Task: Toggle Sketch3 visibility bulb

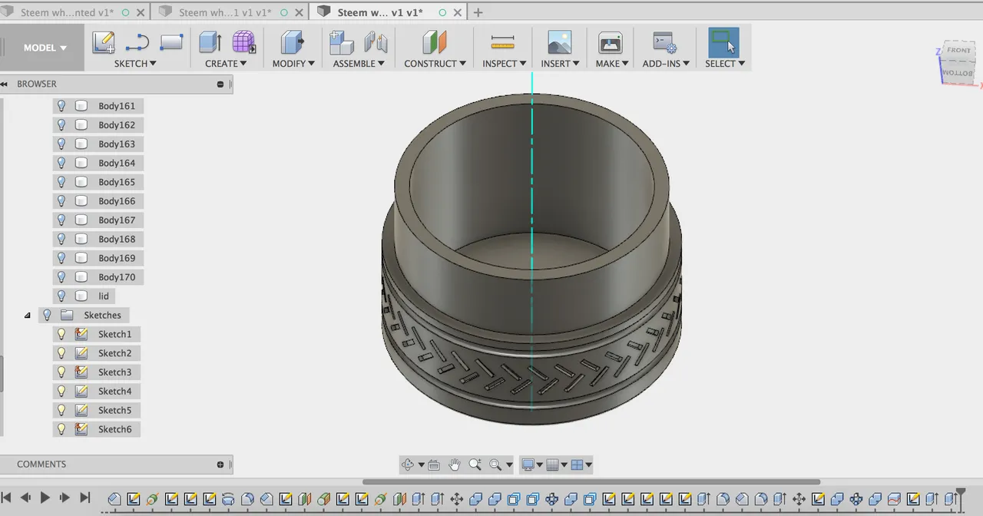Action: point(61,372)
